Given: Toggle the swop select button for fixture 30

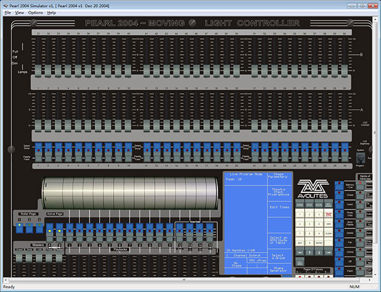Looking at the screenshot, I should [345, 148].
